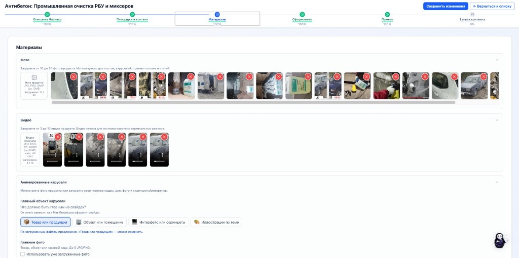Open the third video thumbnail
The height and width of the screenshot is (258, 519).
(95, 150)
